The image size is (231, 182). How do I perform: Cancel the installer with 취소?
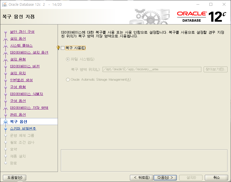(x=216, y=178)
